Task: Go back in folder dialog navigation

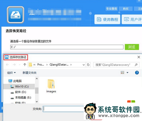Action: (7, 65)
